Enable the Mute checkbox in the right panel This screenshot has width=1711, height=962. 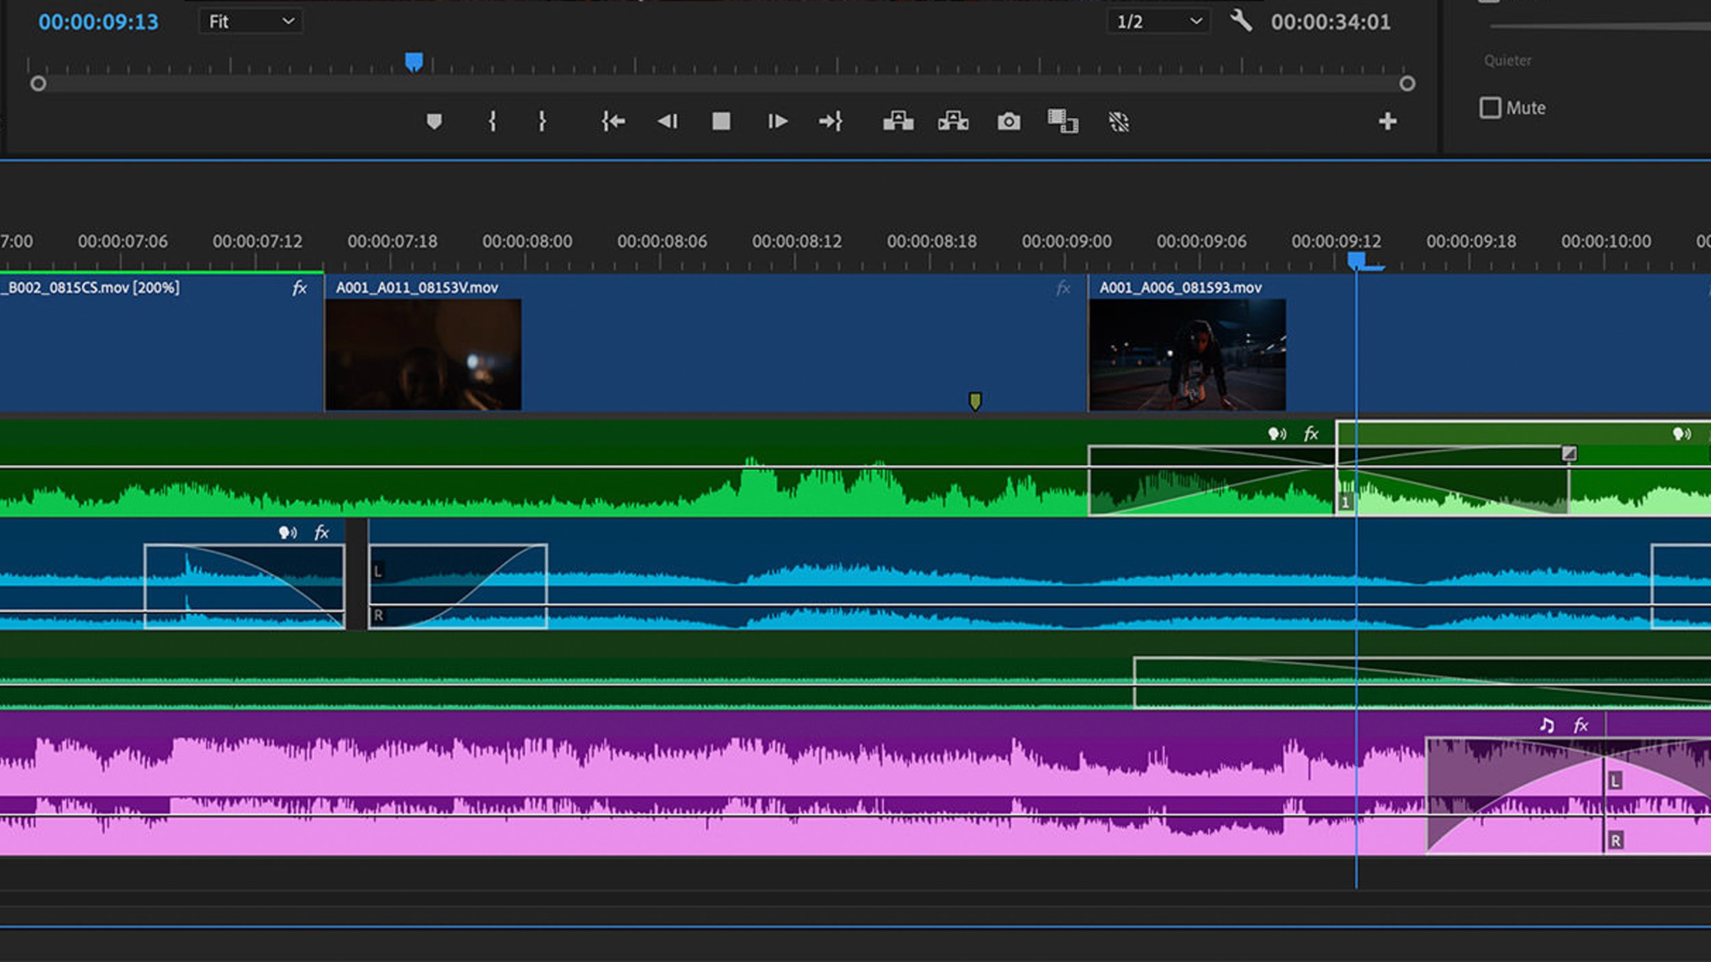coord(1492,108)
